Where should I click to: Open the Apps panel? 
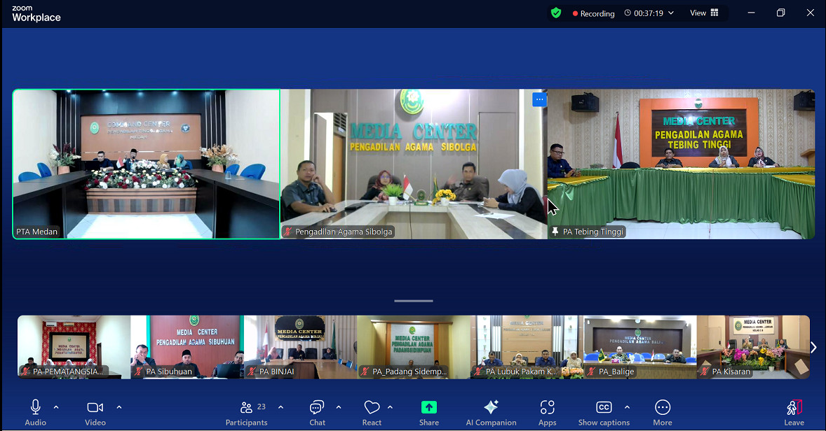pyautogui.click(x=547, y=412)
